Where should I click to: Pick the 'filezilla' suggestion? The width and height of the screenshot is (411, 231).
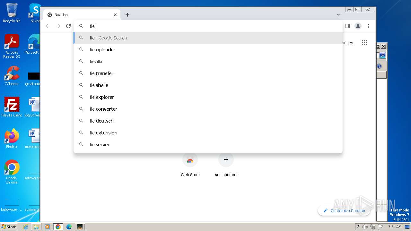208,62
